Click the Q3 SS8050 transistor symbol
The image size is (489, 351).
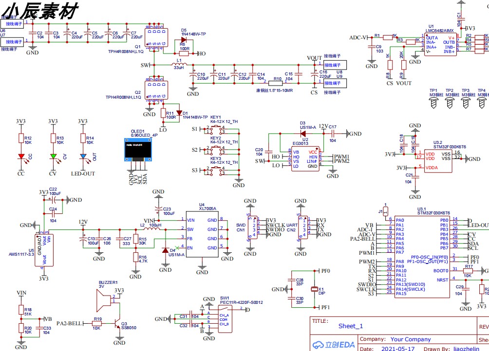tap(117, 324)
